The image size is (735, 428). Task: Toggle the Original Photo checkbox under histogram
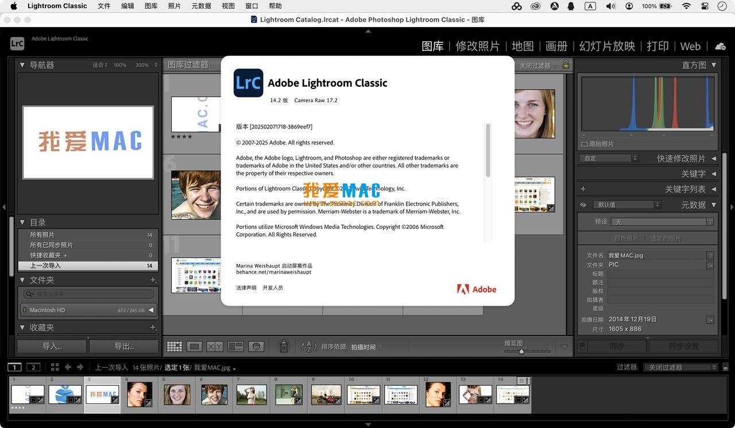[x=585, y=144]
